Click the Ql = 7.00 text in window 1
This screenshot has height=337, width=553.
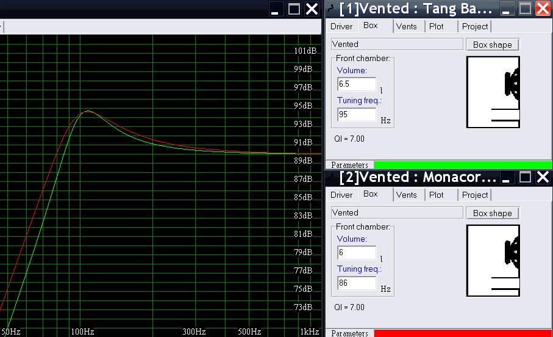[349, 139]
